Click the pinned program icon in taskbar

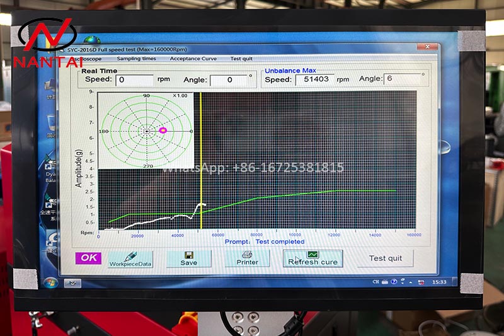pos(72,283)
